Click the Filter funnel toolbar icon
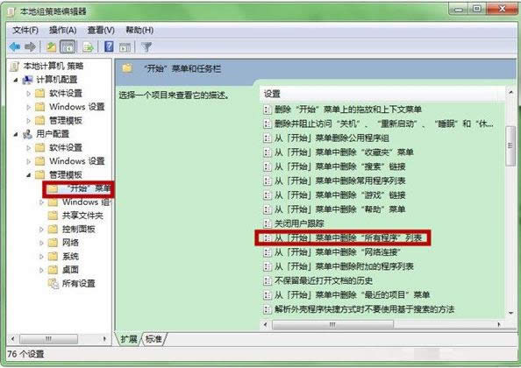This screenshot has height=368, width=521. (x=146, y=46)
